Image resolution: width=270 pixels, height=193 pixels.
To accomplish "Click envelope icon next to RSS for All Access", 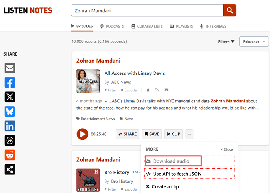I will tap(166, 90).
